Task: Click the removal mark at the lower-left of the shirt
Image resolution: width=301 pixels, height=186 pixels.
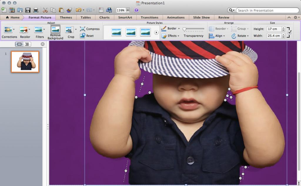Action: coord(126,171)
